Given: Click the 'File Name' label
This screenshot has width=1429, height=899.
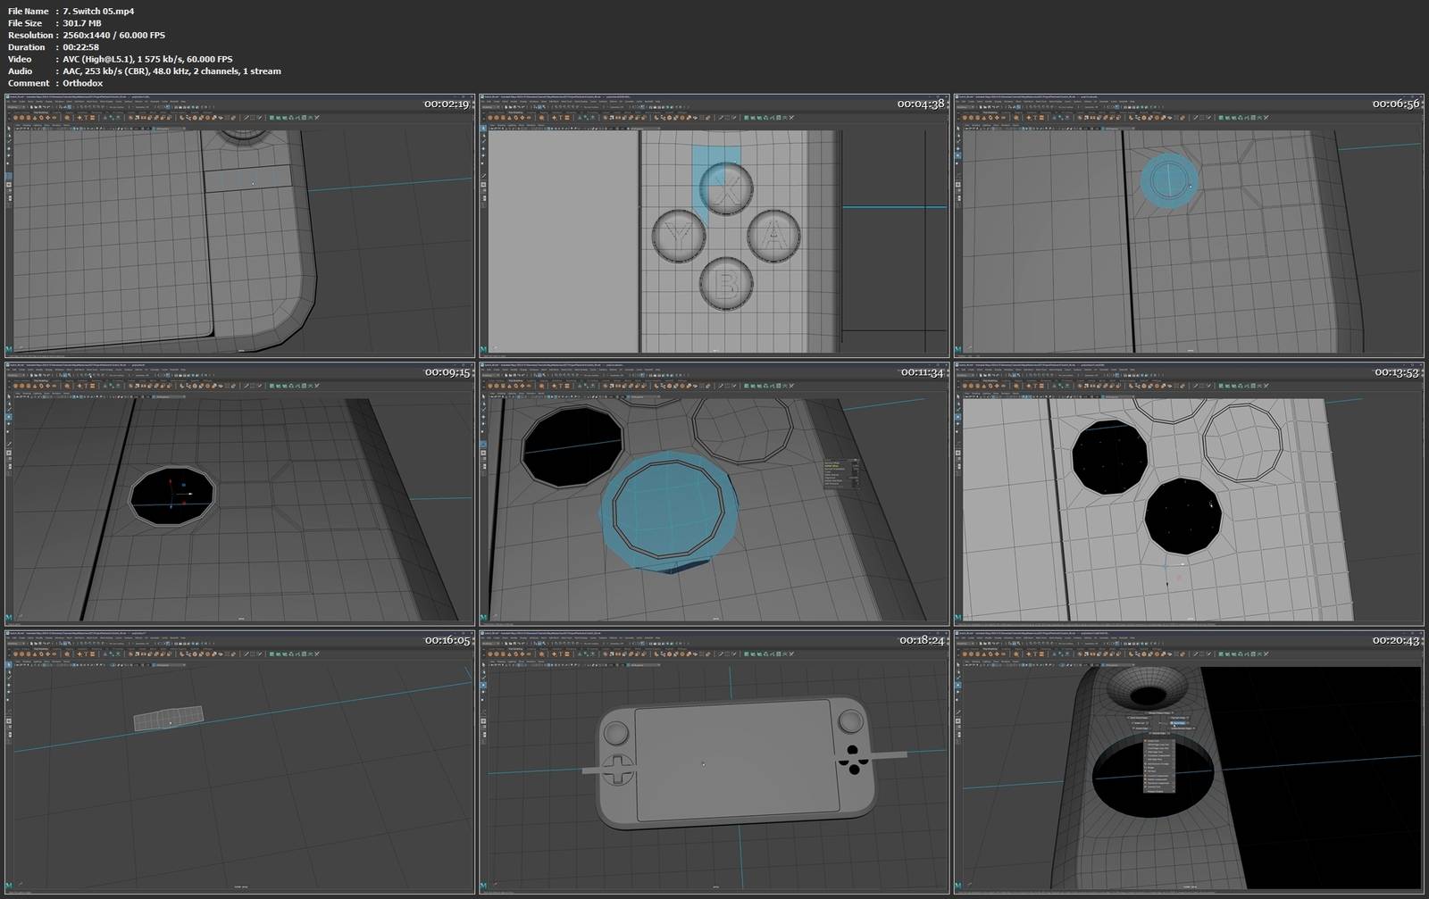Looking at the screenshot, I should [29, 11].
